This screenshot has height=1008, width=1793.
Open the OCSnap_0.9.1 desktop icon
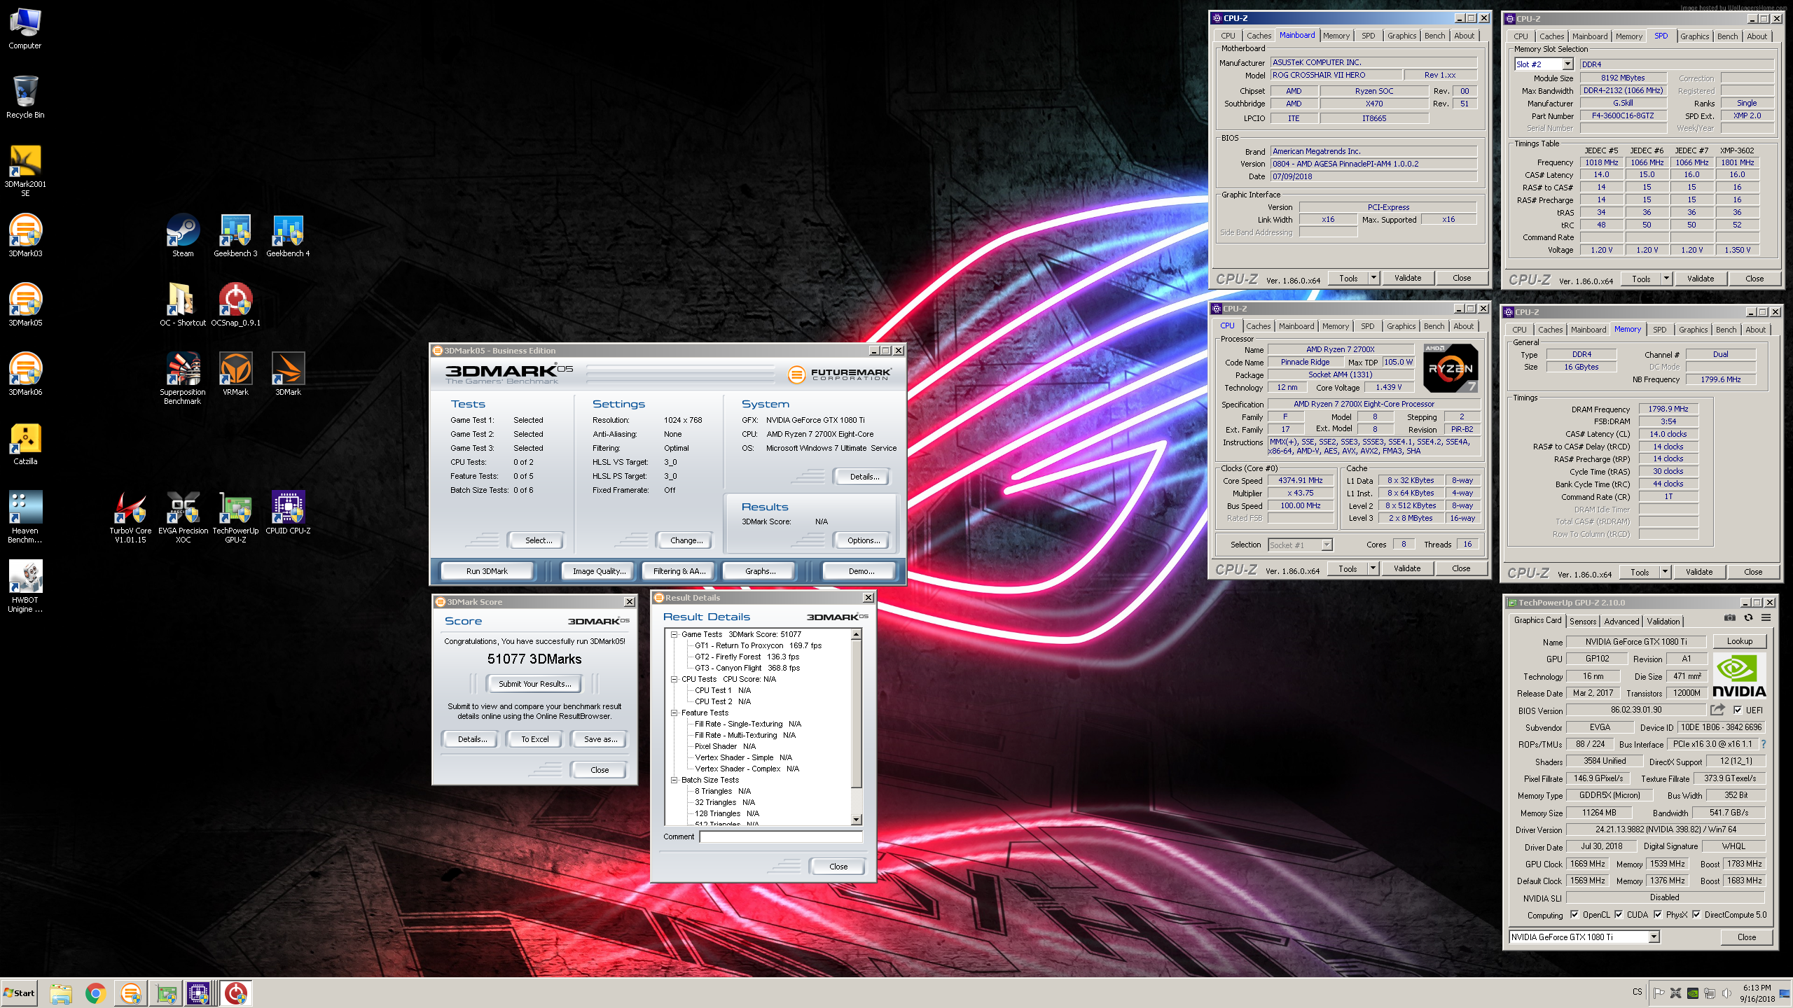(x=235, y=305)
